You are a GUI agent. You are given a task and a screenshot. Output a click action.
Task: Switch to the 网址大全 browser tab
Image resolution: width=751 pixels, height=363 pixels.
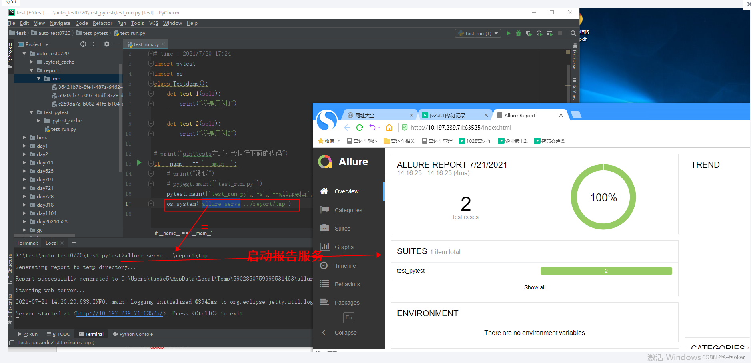pos(379,115)
